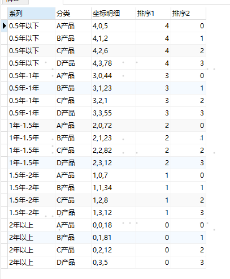
Task: Sort by the 排序1 column header
Action: [153, 14]
